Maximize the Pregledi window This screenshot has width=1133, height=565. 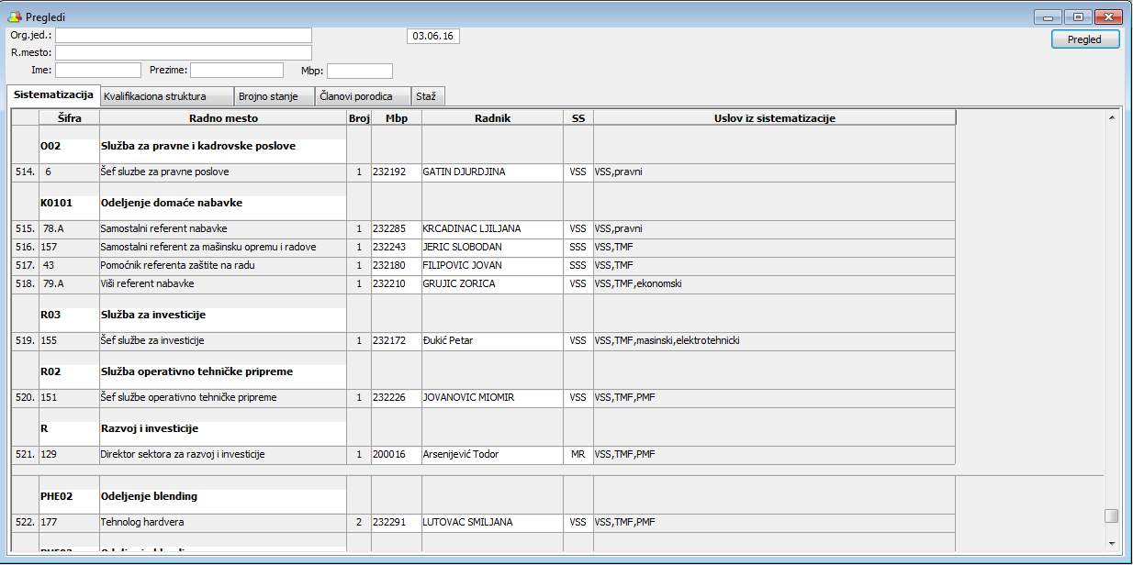tap(1078, 17)
